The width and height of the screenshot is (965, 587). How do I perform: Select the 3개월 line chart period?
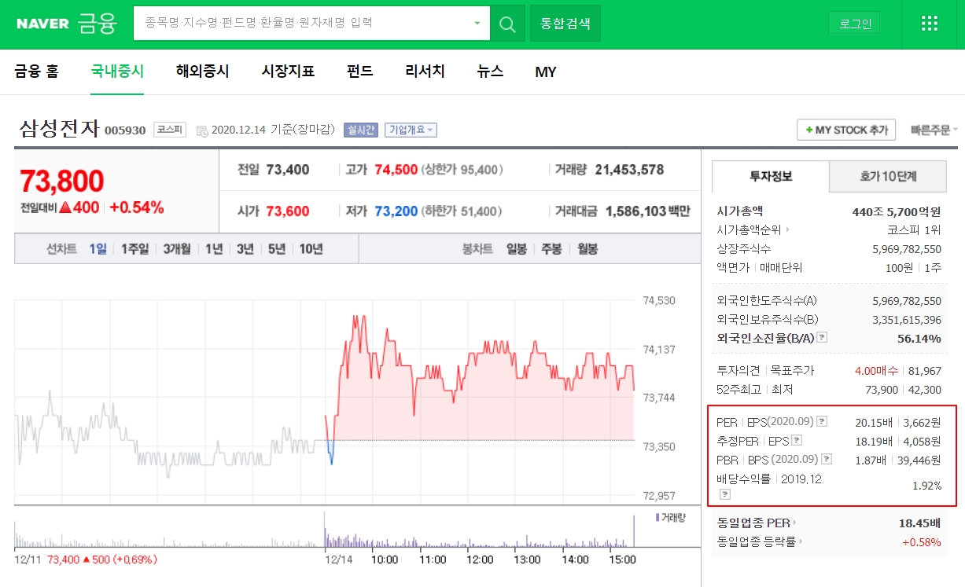(177, 249)
